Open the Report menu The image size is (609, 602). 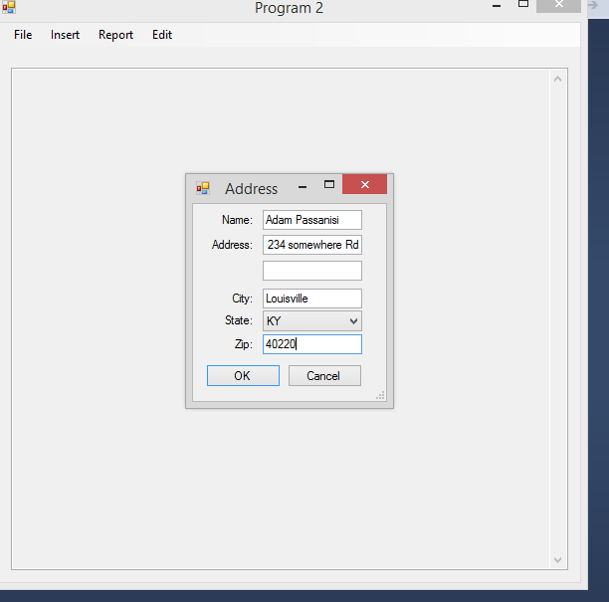115,35
